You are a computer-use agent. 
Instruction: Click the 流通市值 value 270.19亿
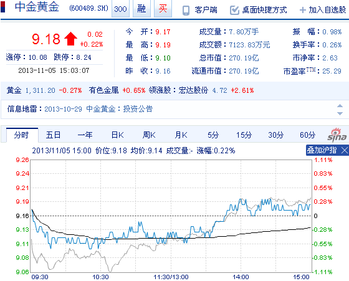244,71
